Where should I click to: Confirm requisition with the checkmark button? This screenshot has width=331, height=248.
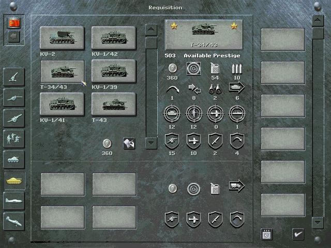pos(298,234)
